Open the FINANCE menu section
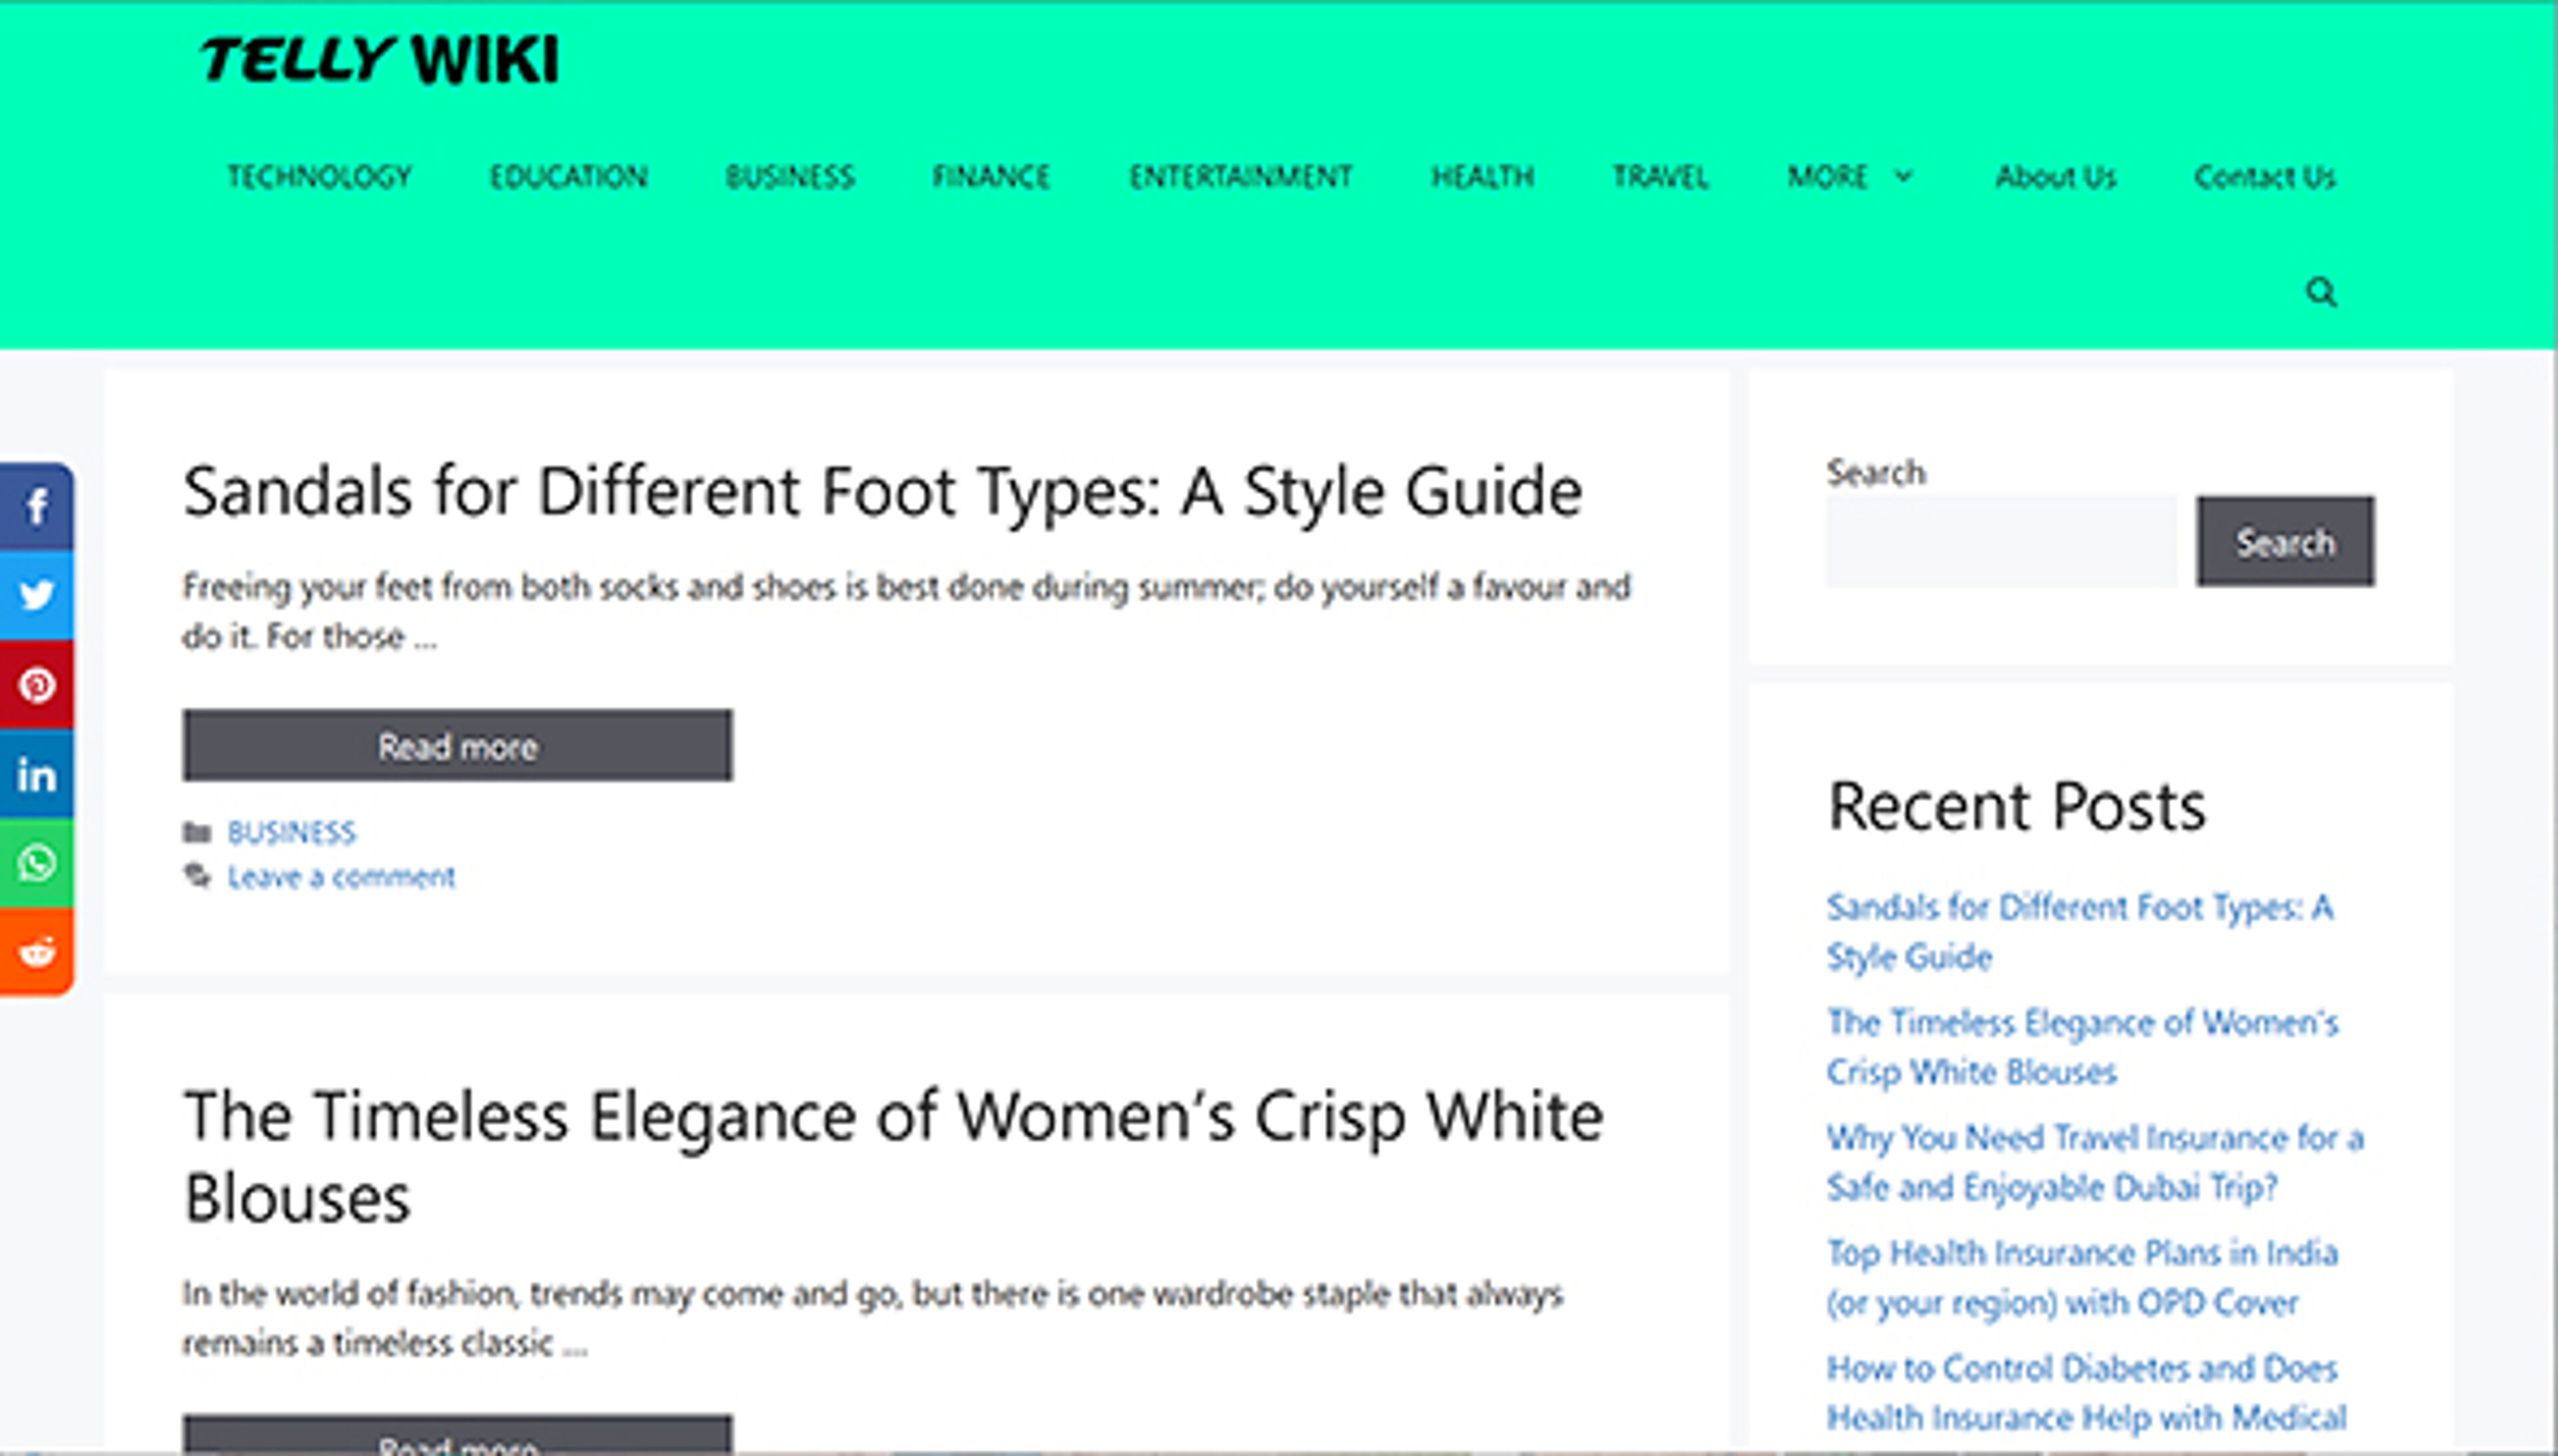Viewport: 2558px width, 1456px height. [990, 177]
